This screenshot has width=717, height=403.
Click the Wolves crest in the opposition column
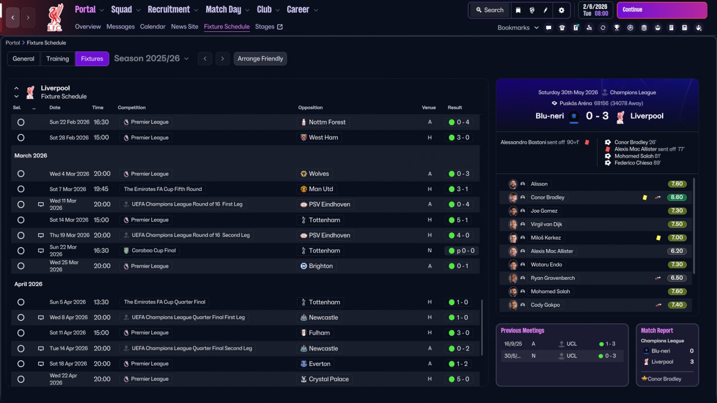pos(304,174)
